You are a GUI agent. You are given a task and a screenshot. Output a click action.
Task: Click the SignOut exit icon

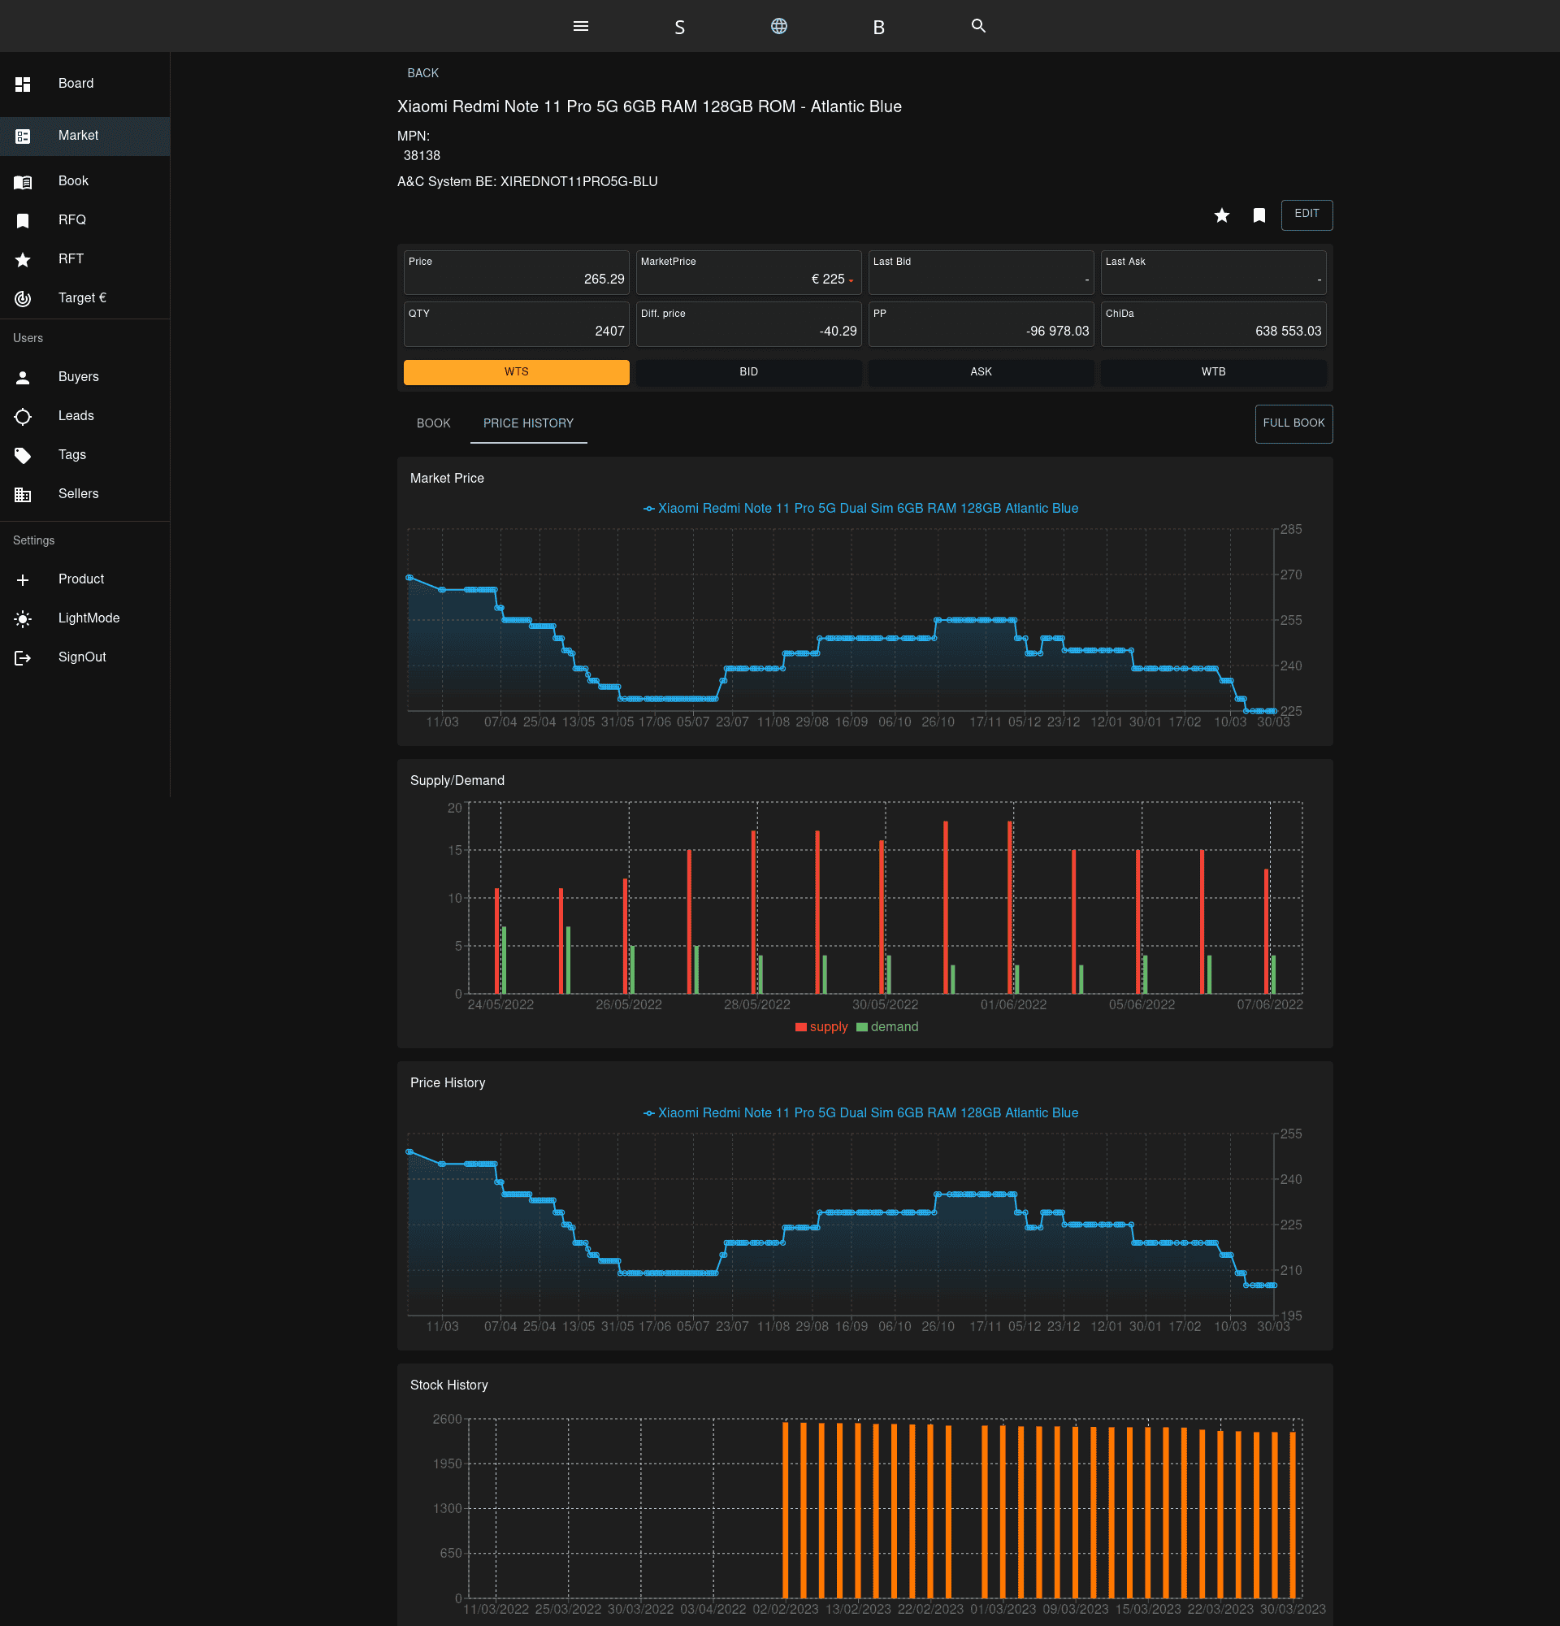point(24,658)
